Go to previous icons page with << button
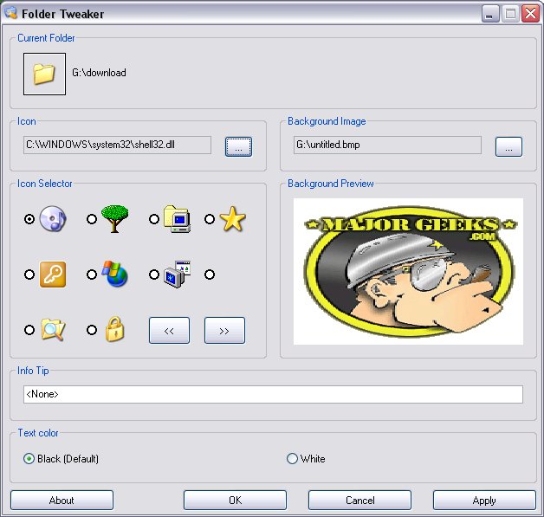The width and height of the screenshot is (544, 517). [x=169, y=330]
